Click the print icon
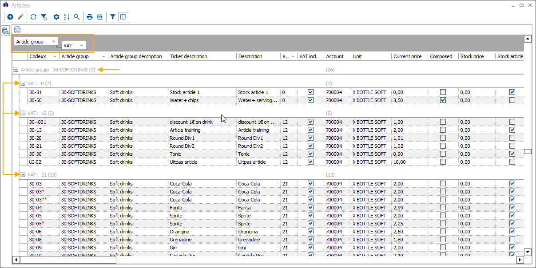Screen dimensions: 536x268 (90, 17)
